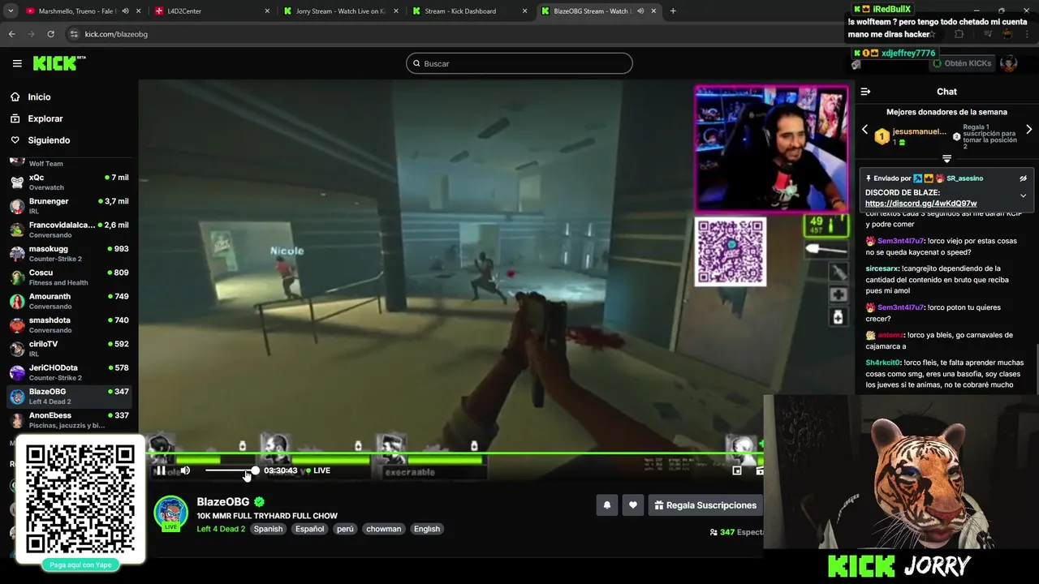Screen dimensions: 1039x584
Task: Open Brunenger channel in sidebar
Action: coord(69,205)
